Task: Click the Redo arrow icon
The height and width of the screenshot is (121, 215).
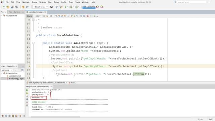Action: pos(27,7)
